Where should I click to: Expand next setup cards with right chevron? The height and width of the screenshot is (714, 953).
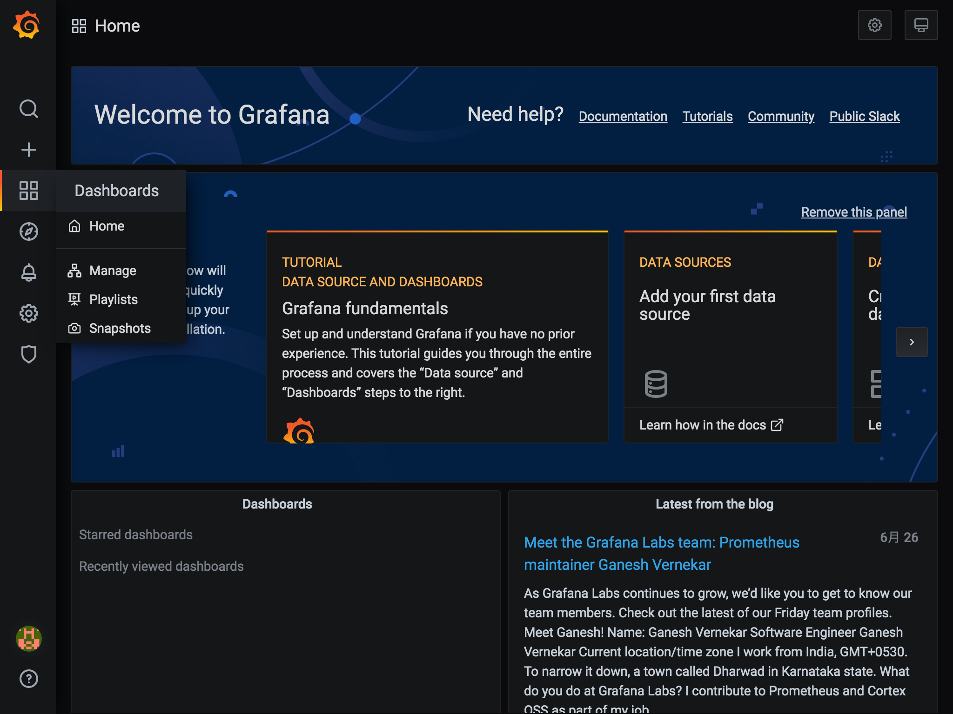(912, 342)
